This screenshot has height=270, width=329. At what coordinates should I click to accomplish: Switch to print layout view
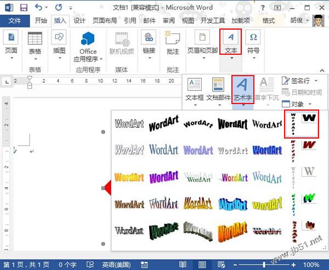click(202, 265)
